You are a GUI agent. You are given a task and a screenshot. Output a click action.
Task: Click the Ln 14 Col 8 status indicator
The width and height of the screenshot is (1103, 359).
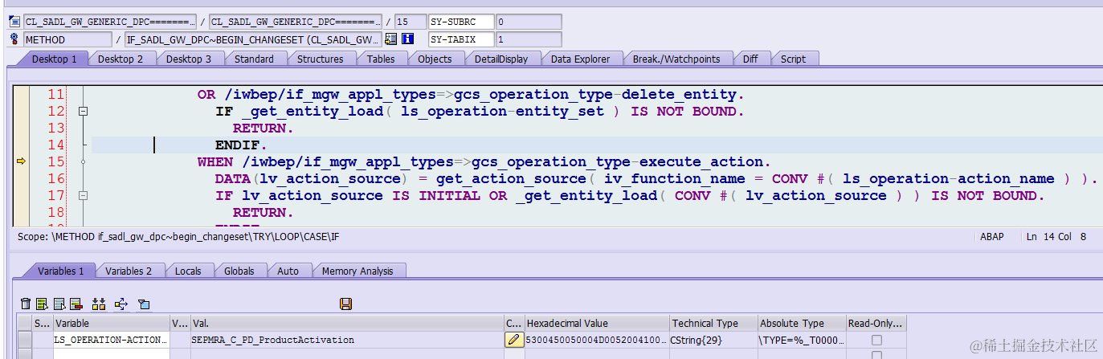coord(1056,237)
